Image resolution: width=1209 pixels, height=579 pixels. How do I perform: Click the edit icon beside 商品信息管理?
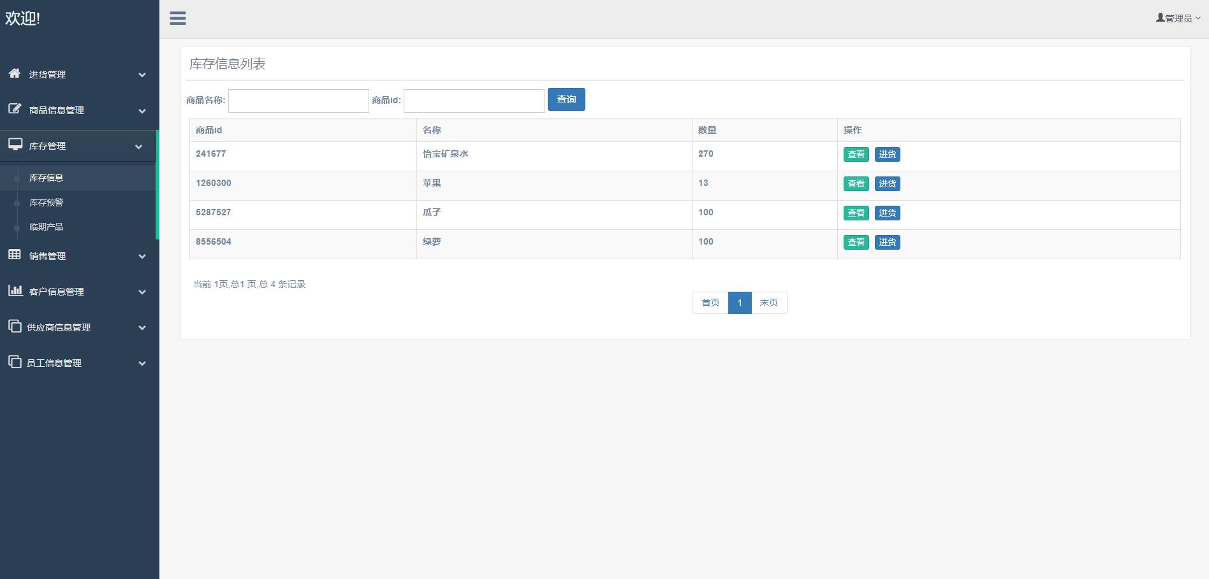tap(15, 109)
